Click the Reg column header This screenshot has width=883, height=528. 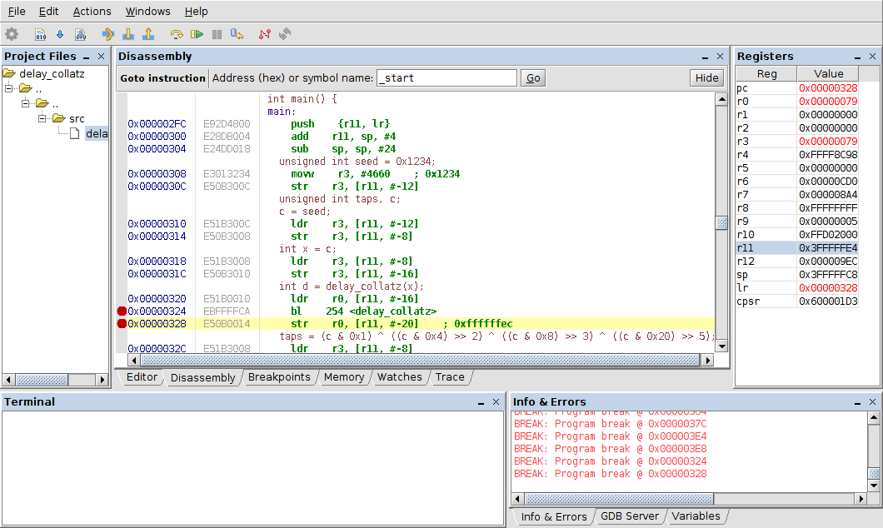[x=766, y=74]
